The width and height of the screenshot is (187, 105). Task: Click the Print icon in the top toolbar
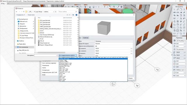tap(90, 7)
